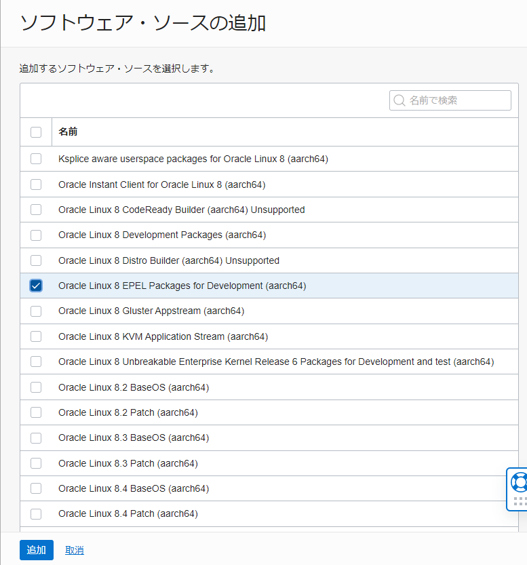Select Oracle Linux 8.3 BaseOS checkbox

click(36, 437)
